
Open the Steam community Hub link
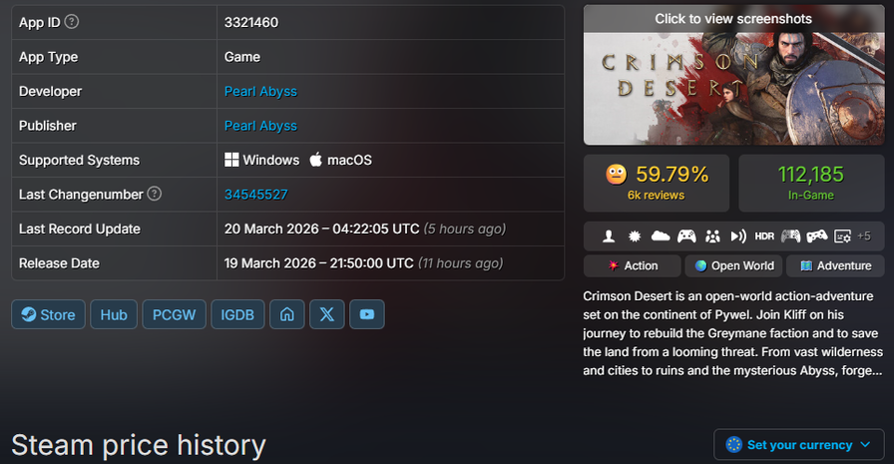click(x=114, y=314)
